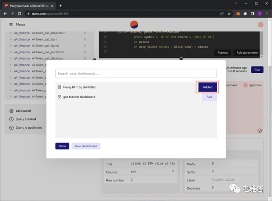272x201 pixels.
Task: Open the hamburger Menu icon
Action: (11, 25)
